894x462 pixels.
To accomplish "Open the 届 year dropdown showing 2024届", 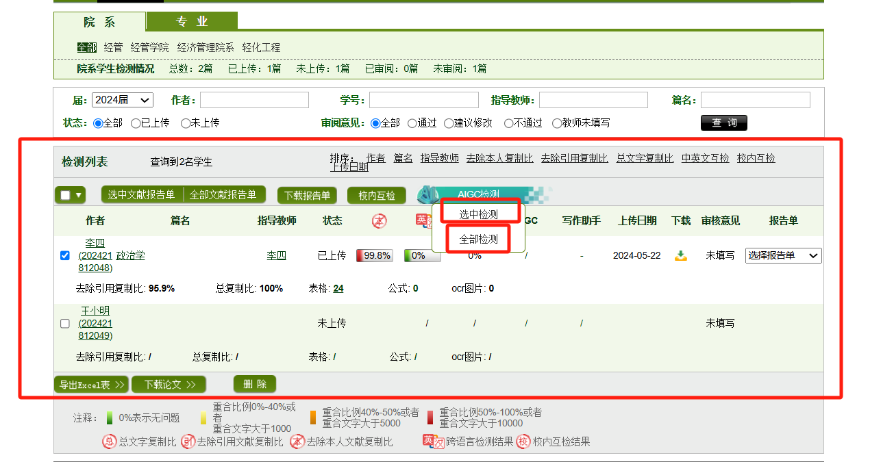I will pos(123,100).
